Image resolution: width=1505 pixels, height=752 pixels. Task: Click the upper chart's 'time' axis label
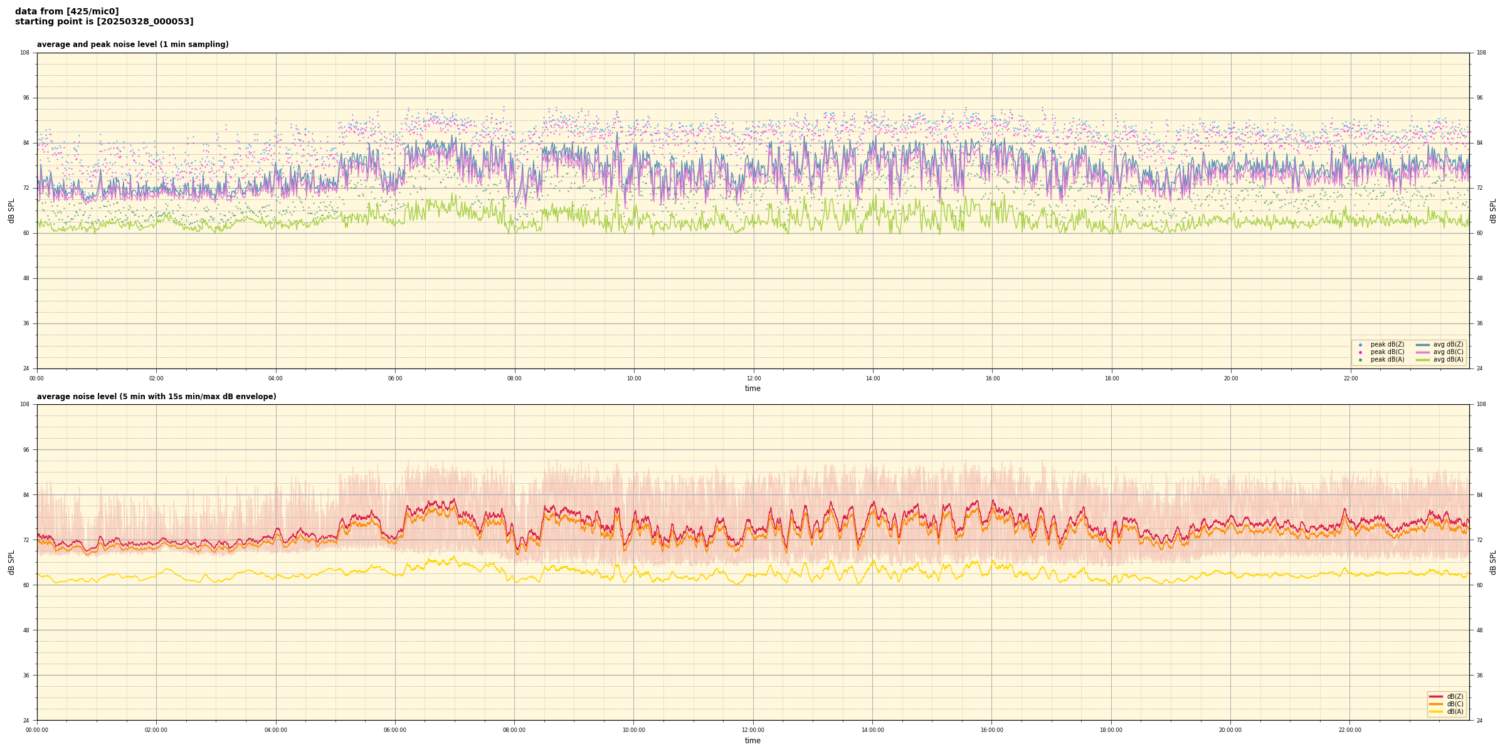coord(752,389)
